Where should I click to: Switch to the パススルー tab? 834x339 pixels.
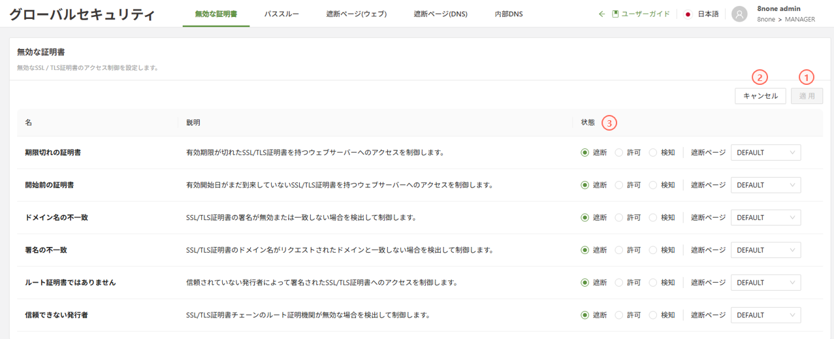click(x=281, y=14)
